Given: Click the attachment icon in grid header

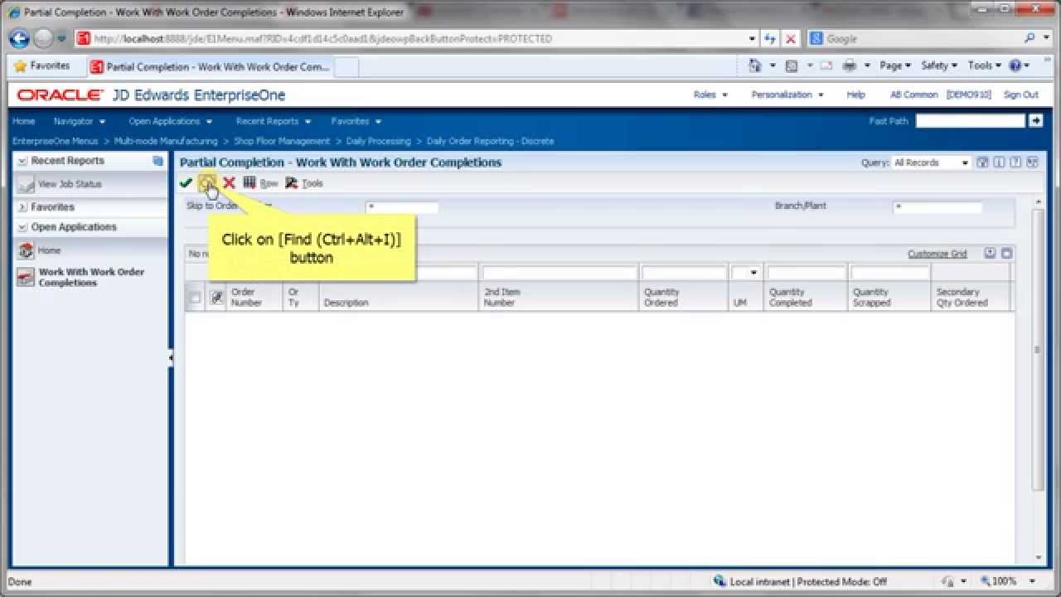Looking at the screenshot, I should tap(216, 298).
